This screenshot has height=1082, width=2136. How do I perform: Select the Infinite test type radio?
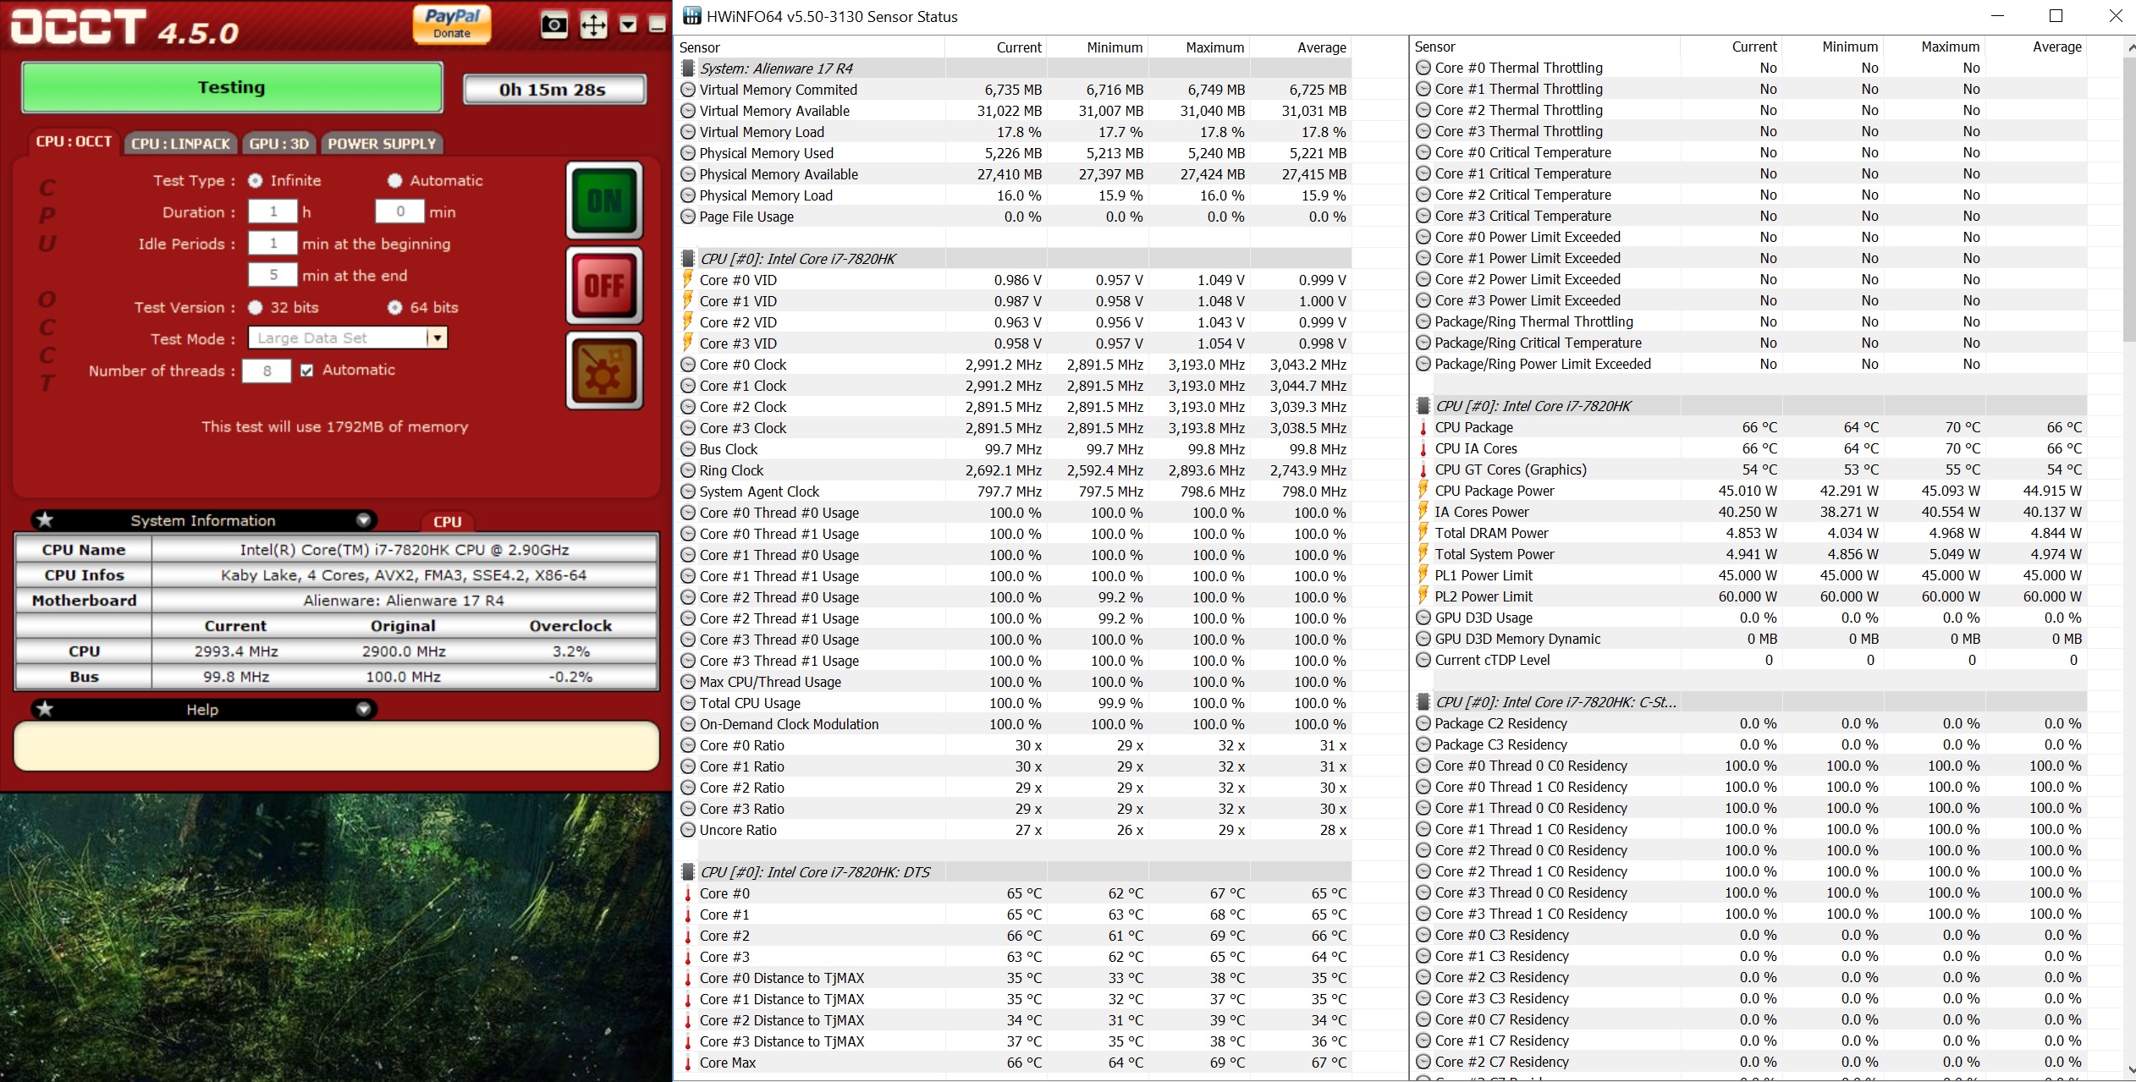[255, 180]
